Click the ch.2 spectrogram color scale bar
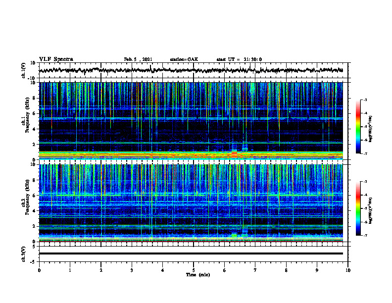Image resolution: width=392 pixels, height=303 pixels. [358, 208]
